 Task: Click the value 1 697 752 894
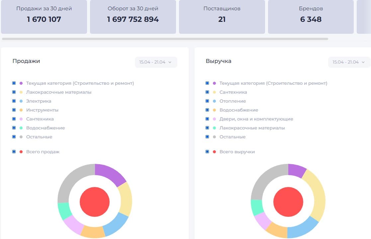[x=133, y=19]
